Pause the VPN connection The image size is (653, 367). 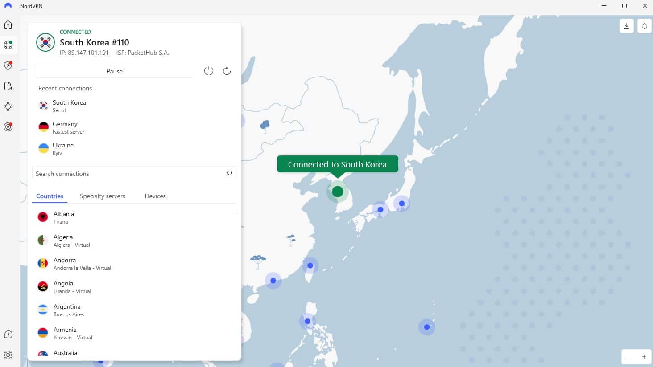[x=114, y=71]
